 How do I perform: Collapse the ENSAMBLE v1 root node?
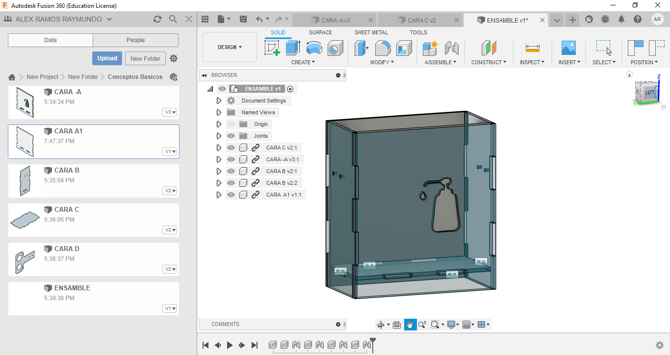pyautogui.click(x=210, y=89)
